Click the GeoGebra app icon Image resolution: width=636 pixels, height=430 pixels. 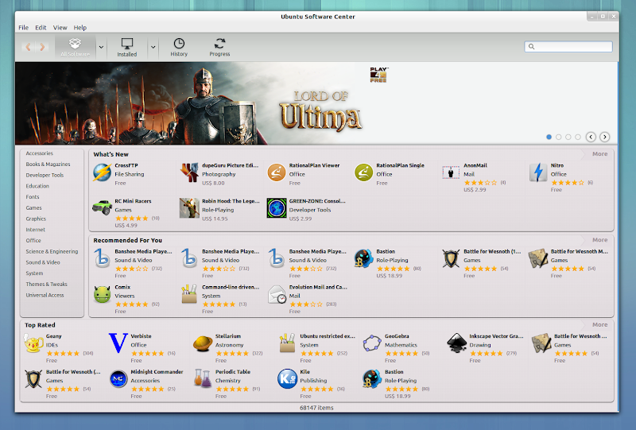371,343
